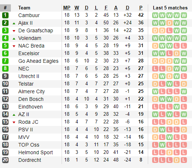Screen dimensions: 192x168
Task: Click the green up arrow beside Ajax II
Action: point(14,23)
